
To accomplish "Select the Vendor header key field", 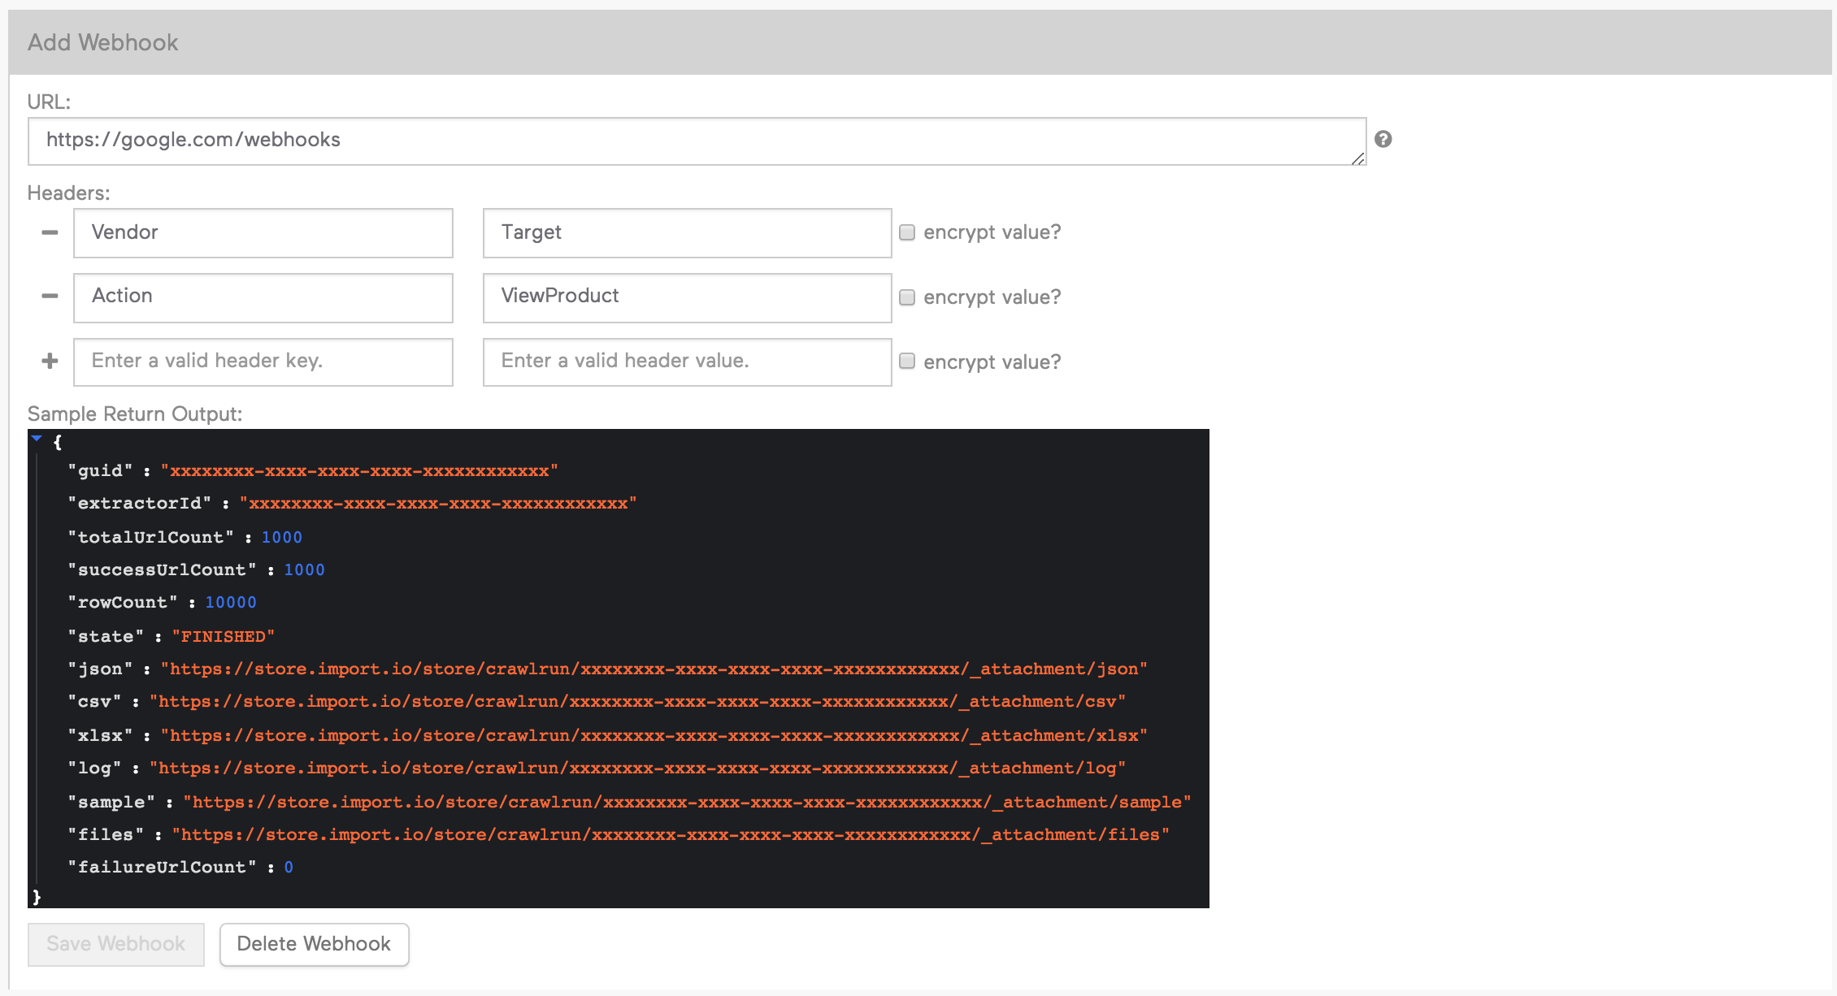I will click(263, 232).
